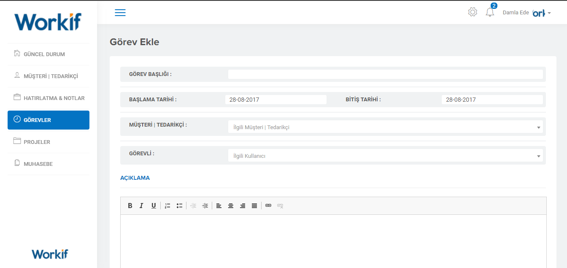Screen dimensions: 567x268
Task: Insert a bulleted list
Action: 179,206
